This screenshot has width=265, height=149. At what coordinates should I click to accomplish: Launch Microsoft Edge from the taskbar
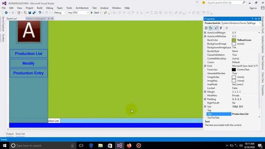(x=91, y=145)
